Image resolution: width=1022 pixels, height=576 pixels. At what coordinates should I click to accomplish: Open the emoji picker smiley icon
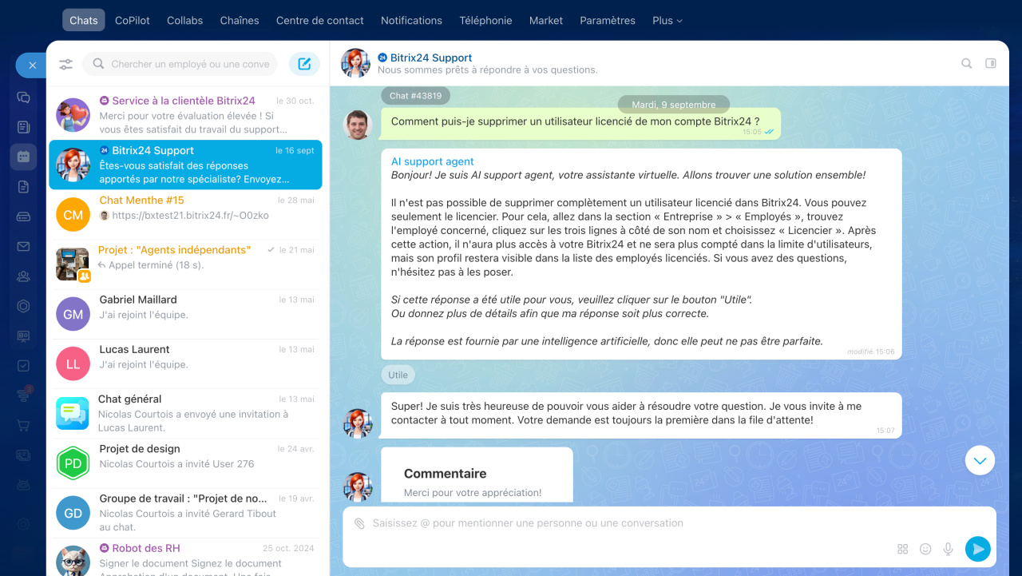pos(925,549)
